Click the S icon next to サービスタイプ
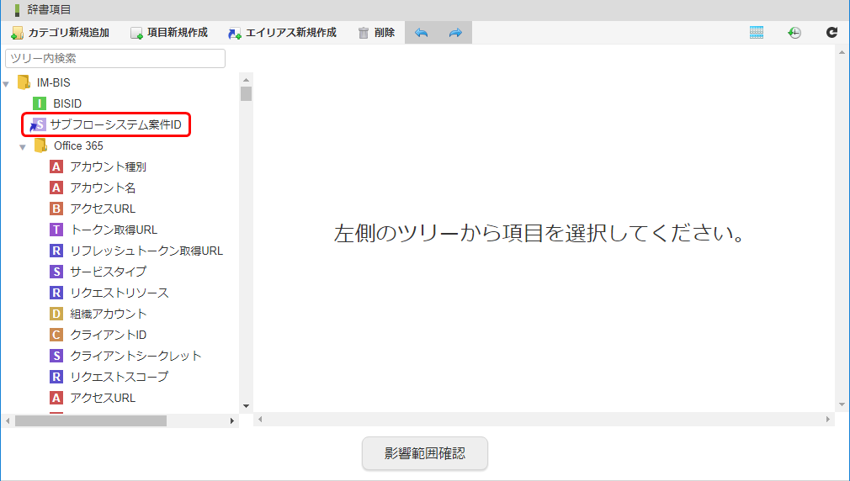The width and height of the screenshot is (850, 481). point(56,272)
